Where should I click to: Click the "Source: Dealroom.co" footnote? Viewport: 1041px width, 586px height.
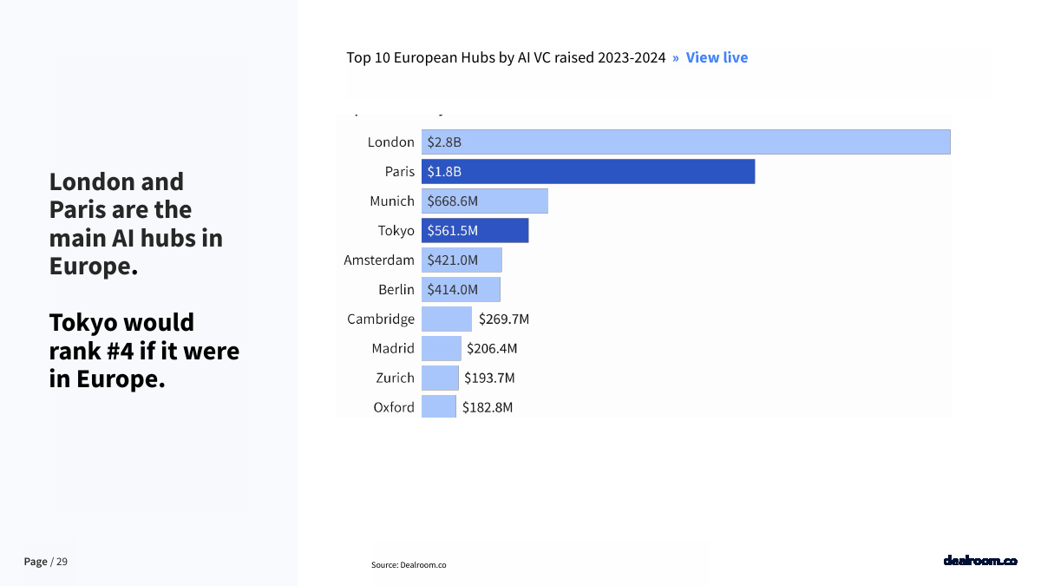click(409, 565)
